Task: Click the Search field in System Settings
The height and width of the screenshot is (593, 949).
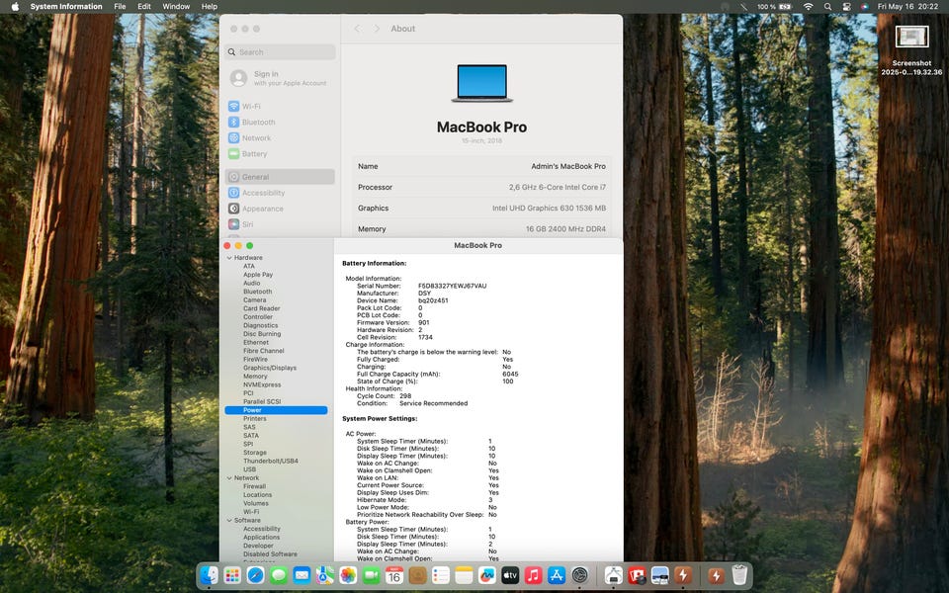Action: click(282, 52)
